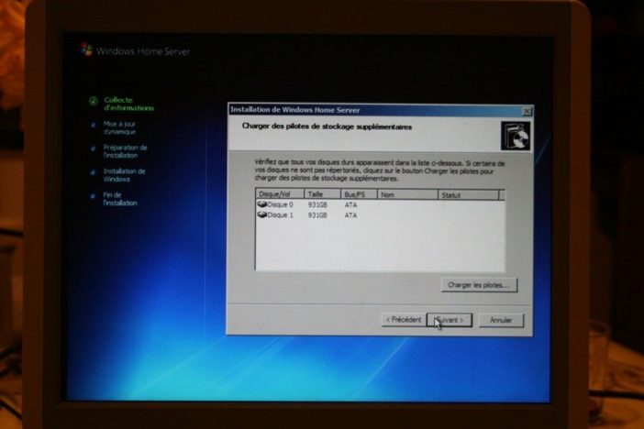This screenshot has height=429, width=644.
Task: Close the installation dialog window
Action: coord(527,111)
